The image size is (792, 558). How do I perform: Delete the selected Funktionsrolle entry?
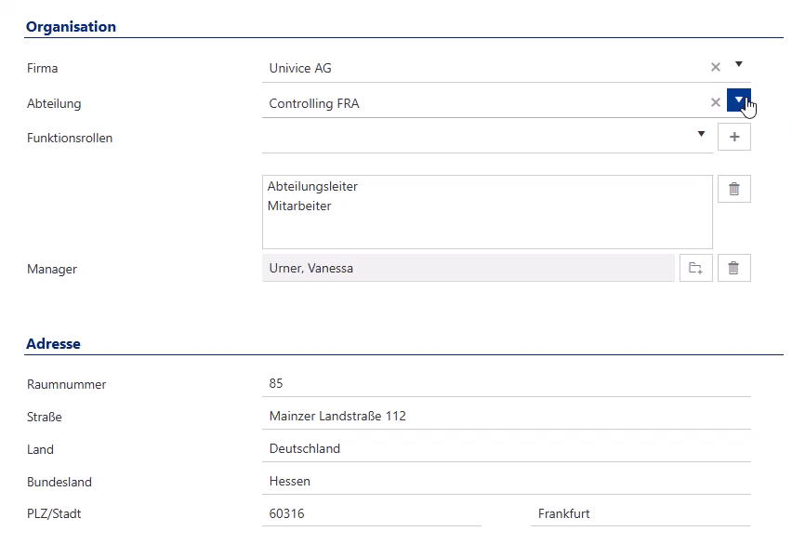[733, 189]
